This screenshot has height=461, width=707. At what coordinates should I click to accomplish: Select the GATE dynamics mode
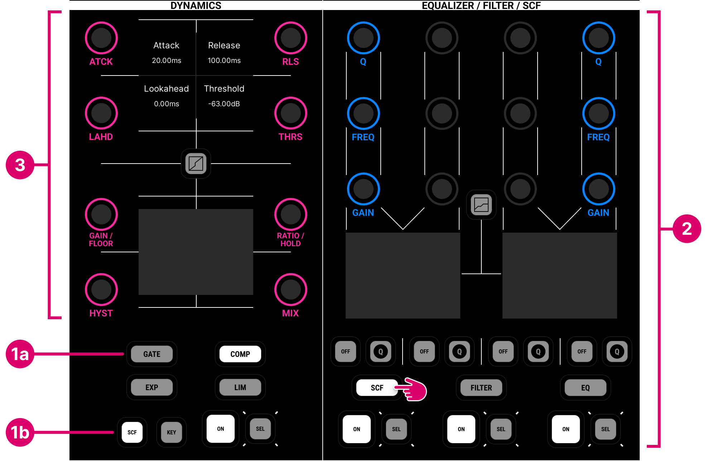tap(152, 354)
